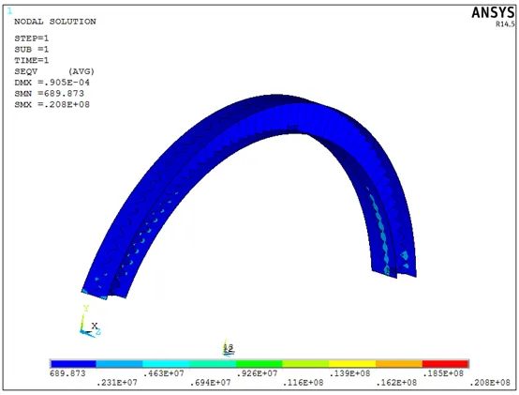The height and width of the screenshot is (395, 519).
Task: Click the legend value '.694E+07'
Action: pos(210,383)
